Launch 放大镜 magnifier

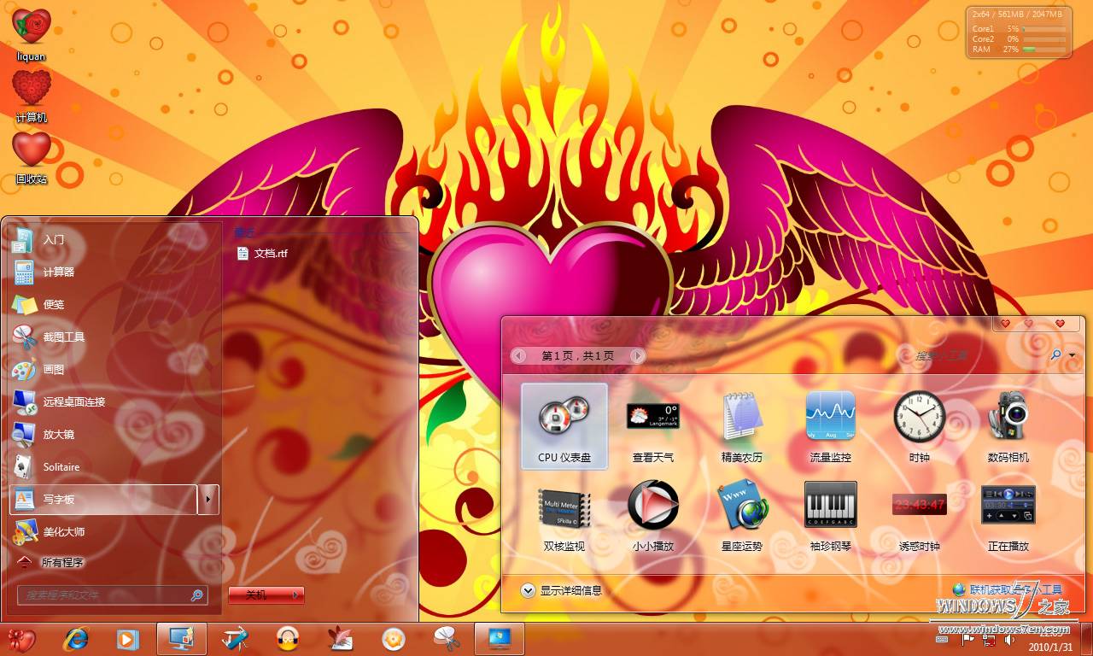pyautogui.click(x=114, y=435)
